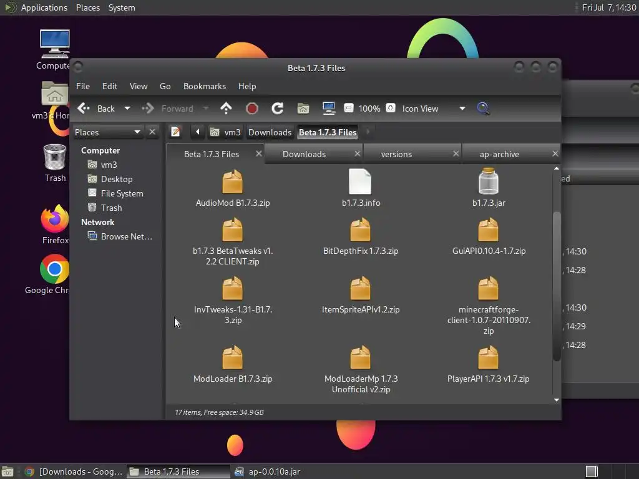The width and height of the screenshot is (639, 479).
Task: Click the left breadcrumb scroll arrow
Action: pyautogui.click(x=198, y=132)
